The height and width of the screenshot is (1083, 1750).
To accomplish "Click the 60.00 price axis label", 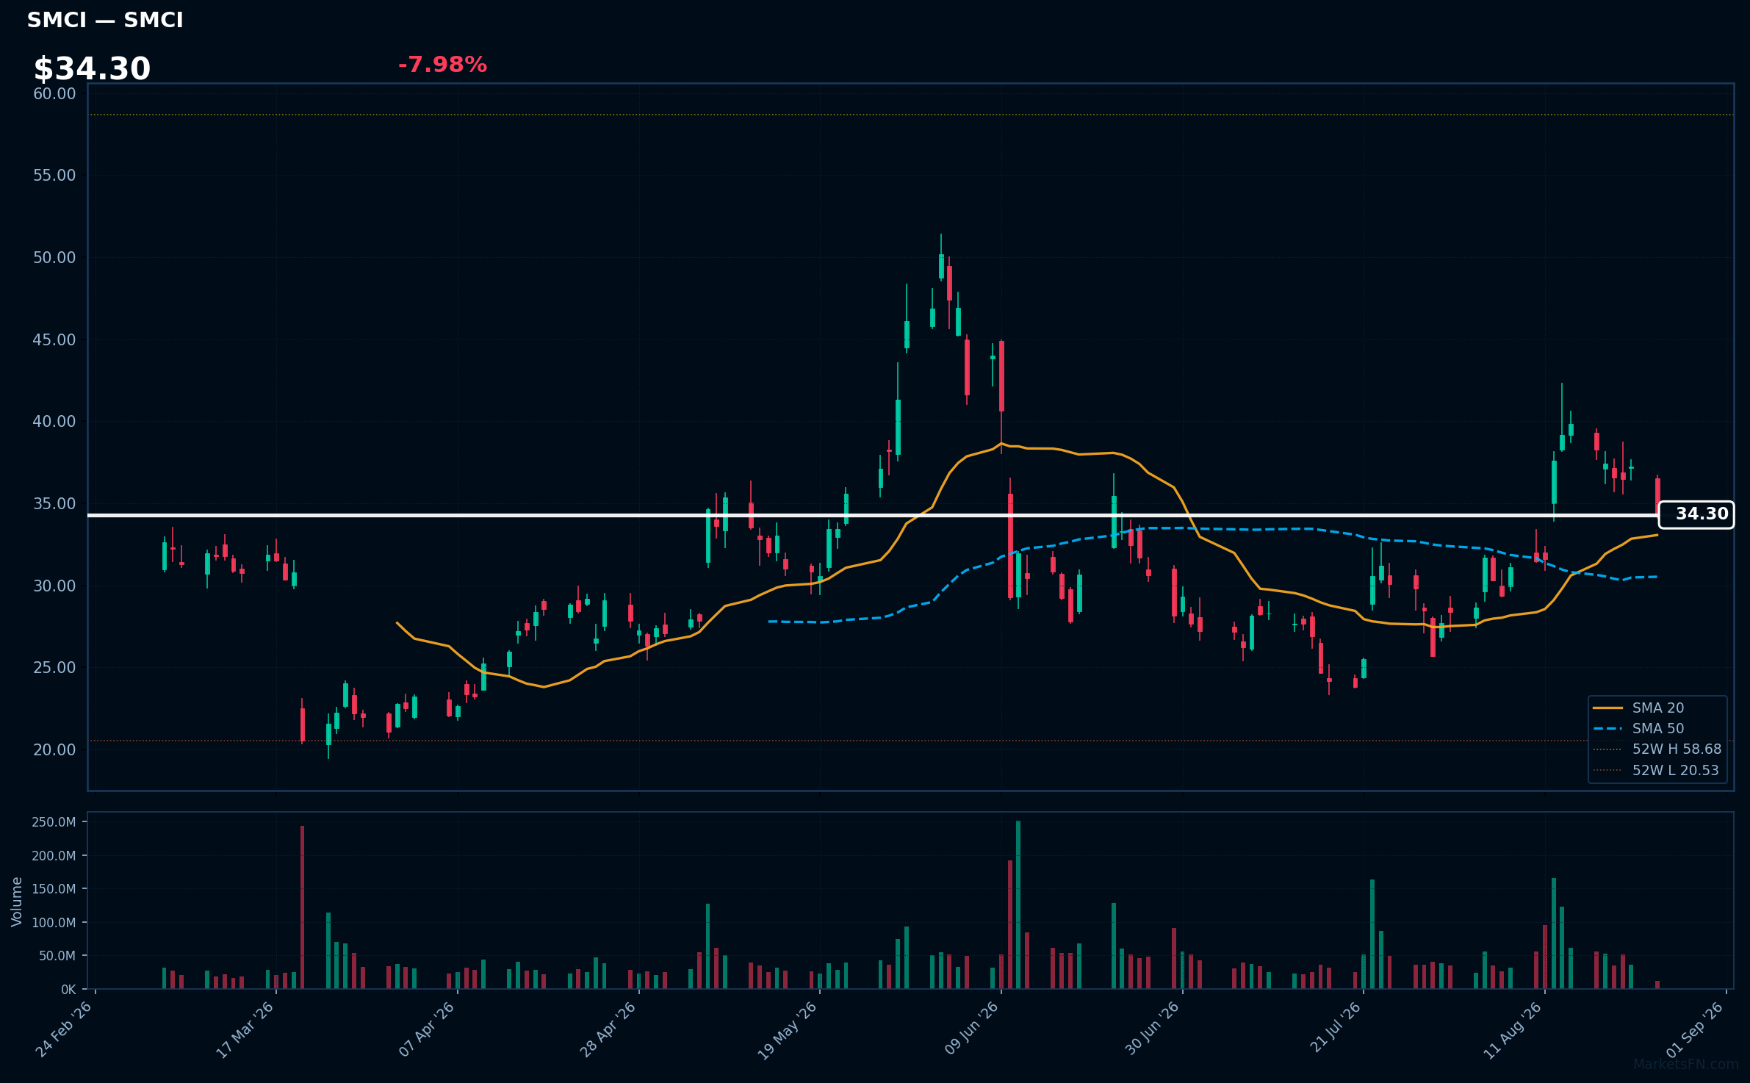I will [x=54, y=93].
